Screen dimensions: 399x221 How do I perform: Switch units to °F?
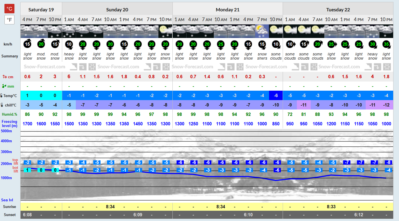coord(9,20)
